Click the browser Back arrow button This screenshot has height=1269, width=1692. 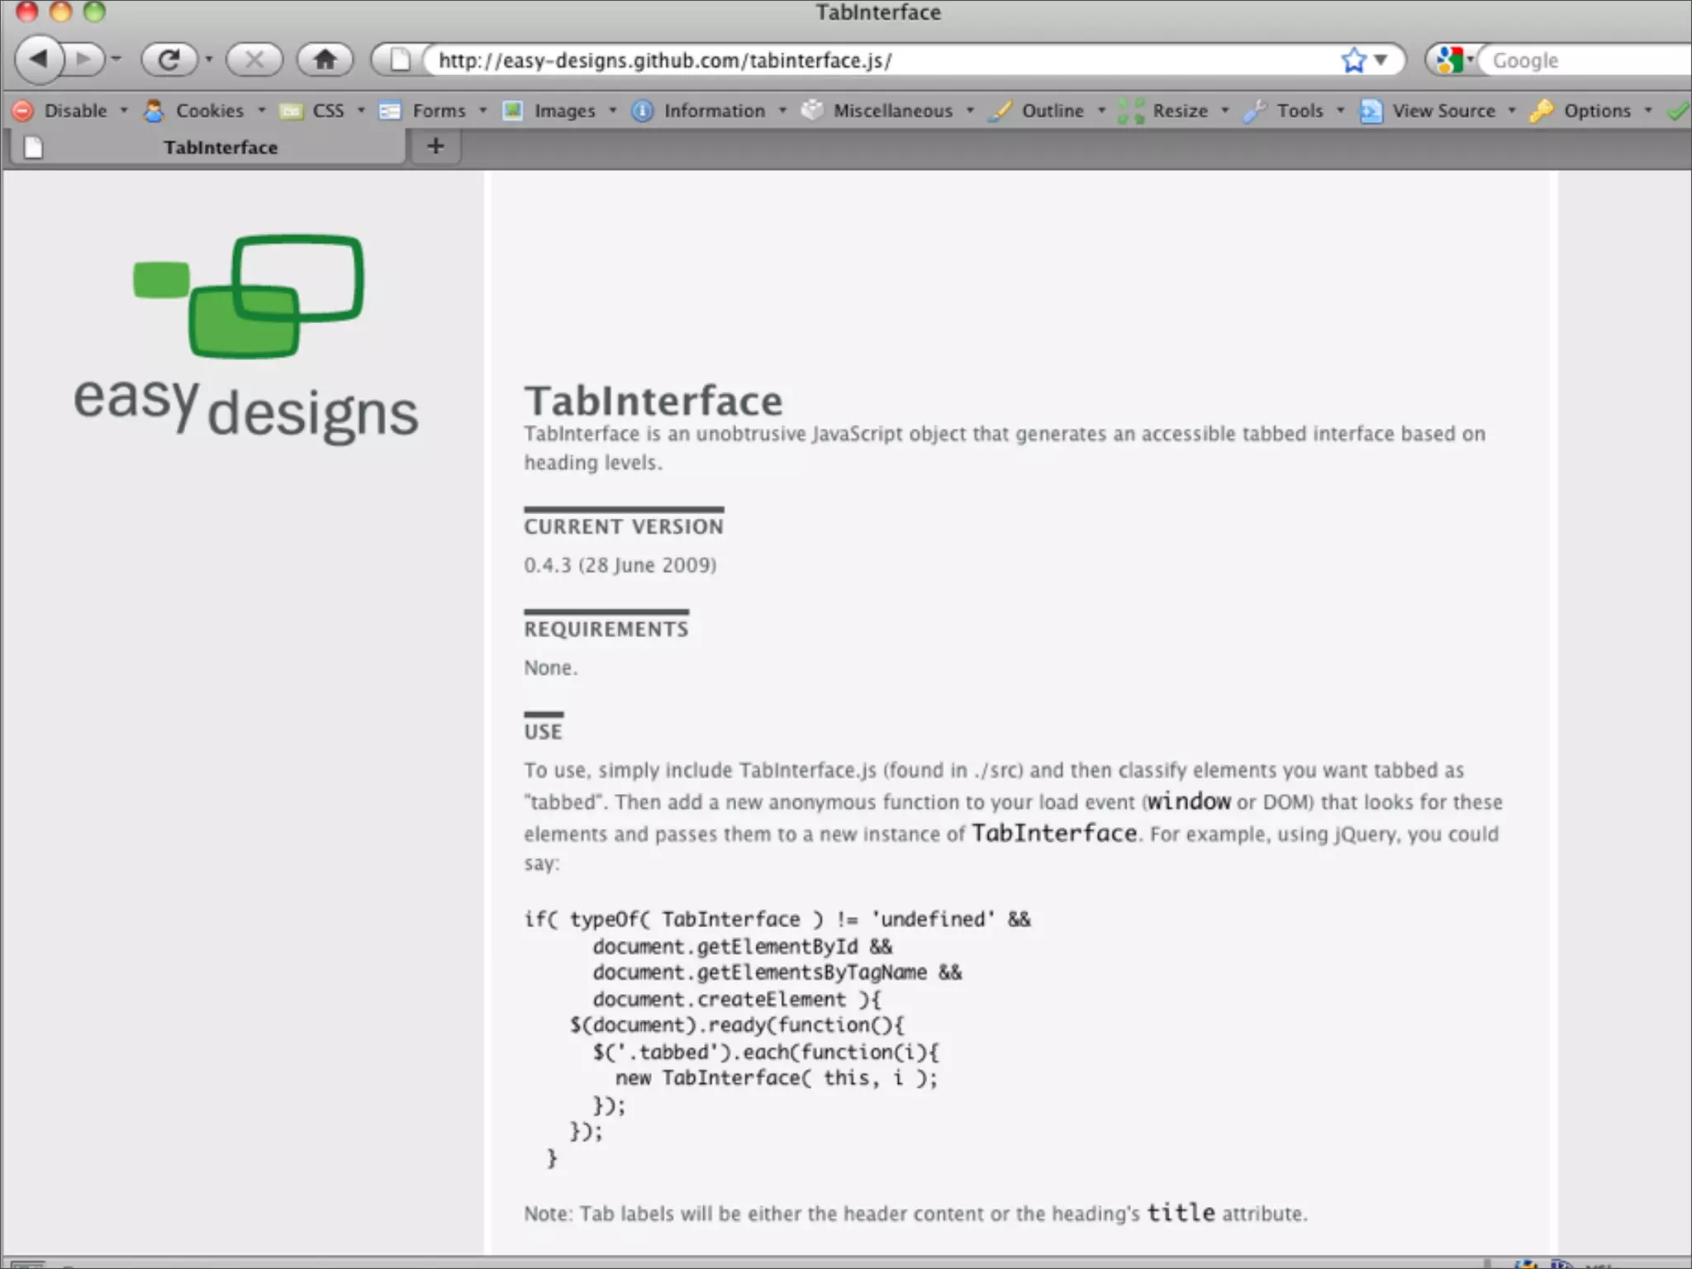click(39, 59)
